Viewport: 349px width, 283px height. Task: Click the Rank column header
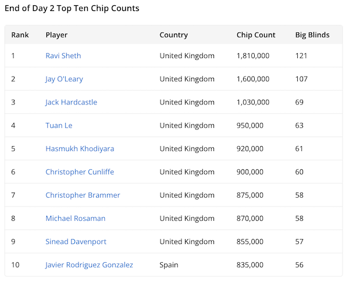coord(20,35)
